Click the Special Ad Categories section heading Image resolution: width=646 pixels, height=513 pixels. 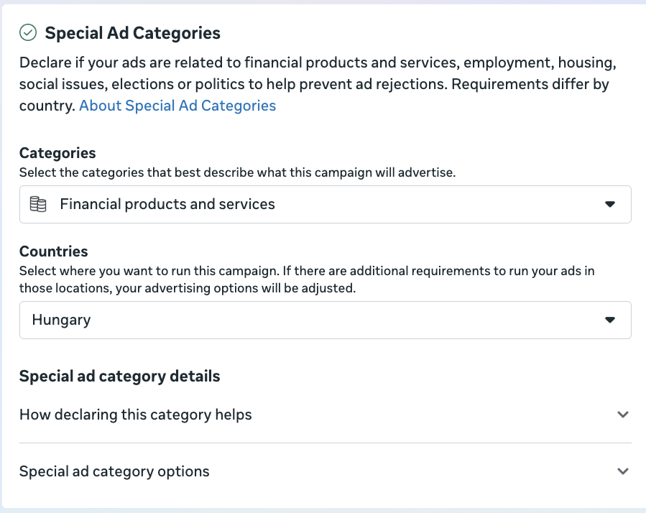click(x=133, y=32)
